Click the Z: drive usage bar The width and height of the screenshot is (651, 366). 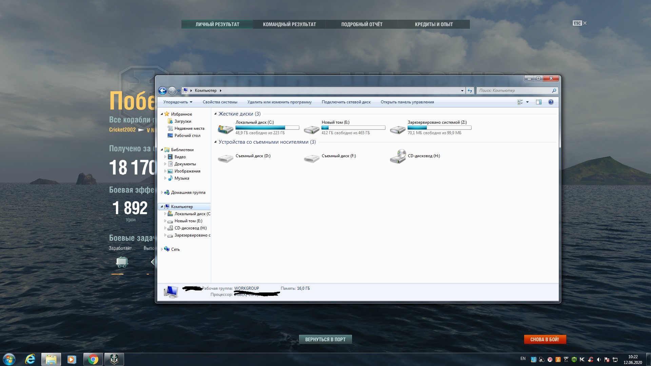439,128
